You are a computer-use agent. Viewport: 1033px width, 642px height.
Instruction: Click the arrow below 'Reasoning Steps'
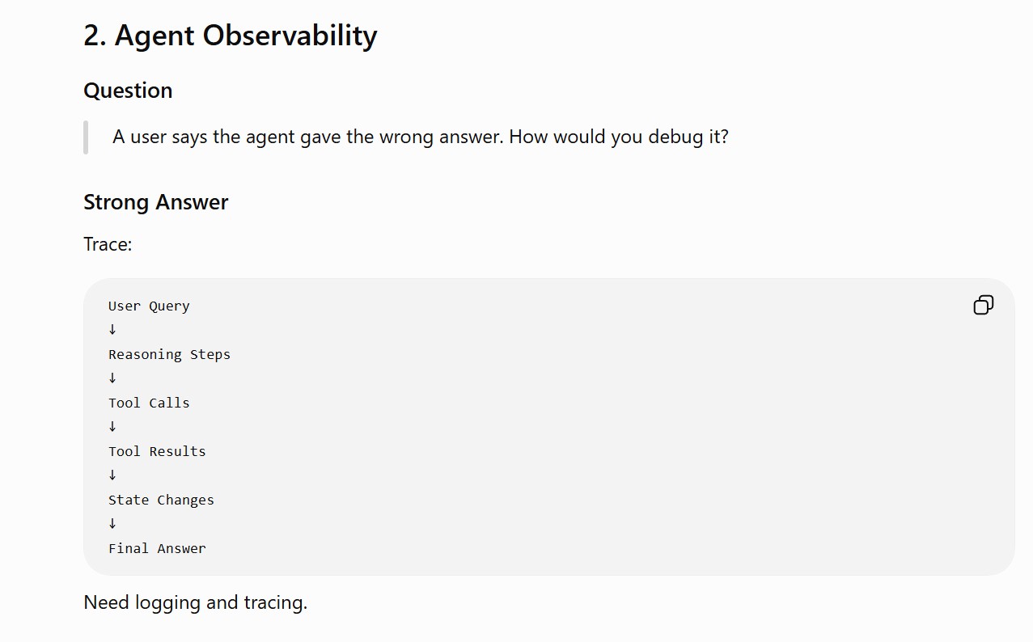[x=112, y=378]
